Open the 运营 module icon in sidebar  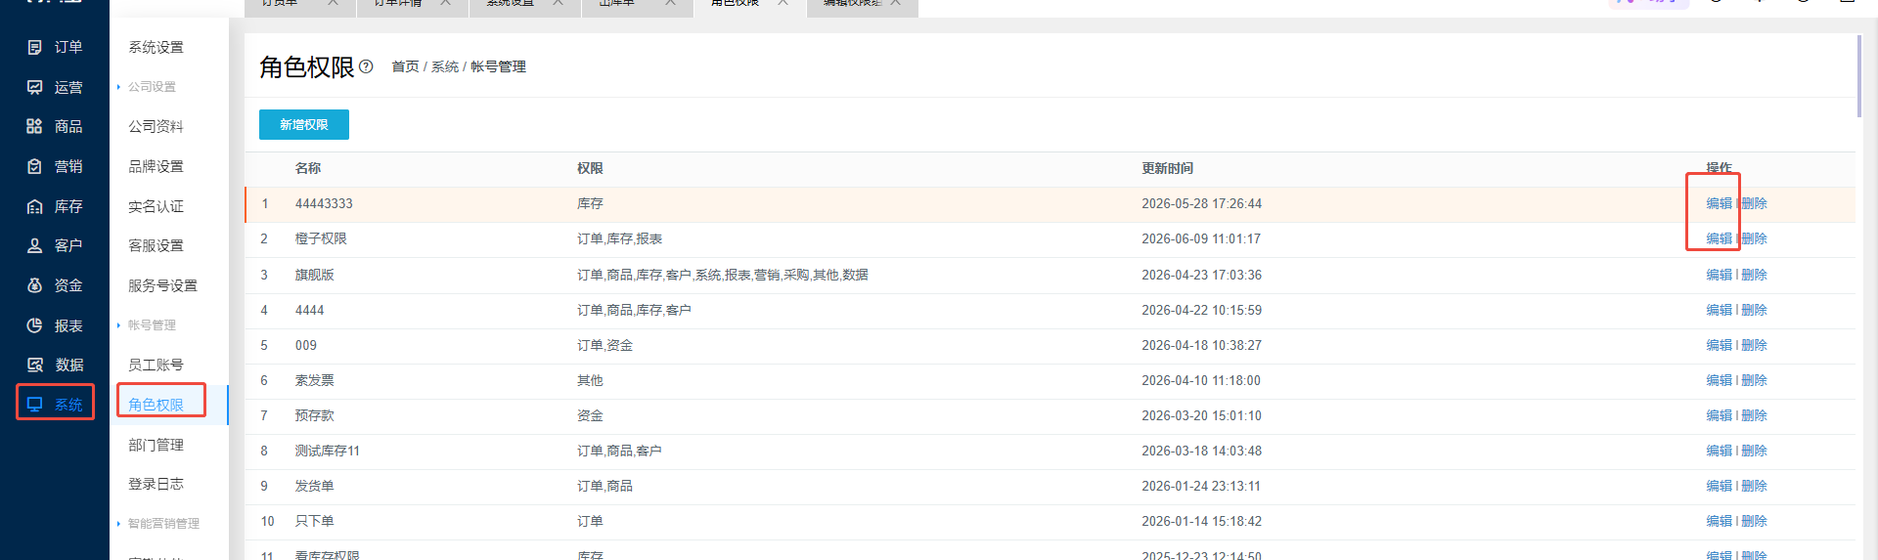35,87
